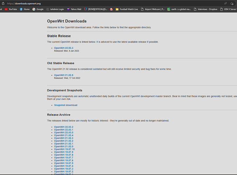This screenshot has height=175, width=237.
Task: Click the Release Archive heading
Action: (x=59, y=115)
